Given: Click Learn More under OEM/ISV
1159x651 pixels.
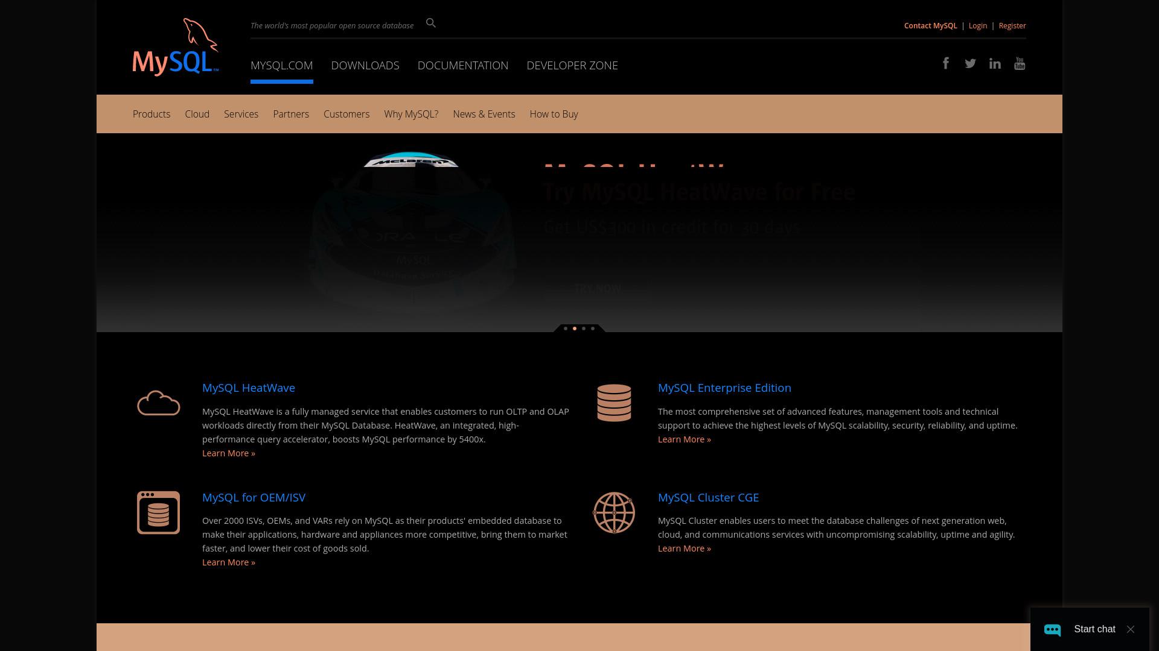Looking at the screenshot, I should click(x=229, y=562).
